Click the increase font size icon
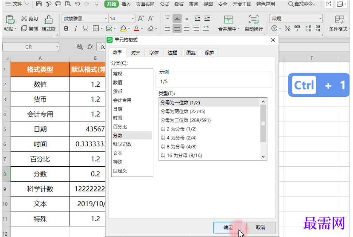Viewport: 353px width, 237px height. [x=141, y=19]
